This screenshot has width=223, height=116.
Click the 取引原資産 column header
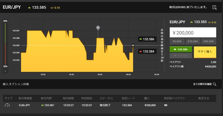pyautogui.click(x=25, y=98)
